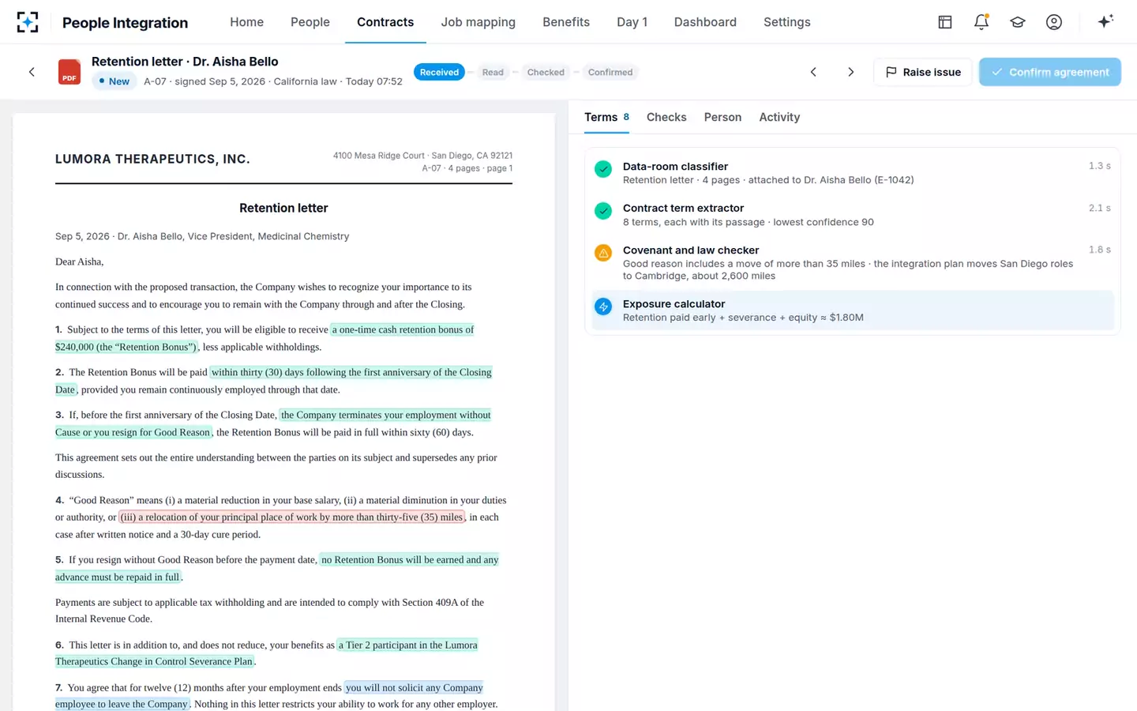Open the Dashboard page
The image size is (1137, 711).
[705, 22]
